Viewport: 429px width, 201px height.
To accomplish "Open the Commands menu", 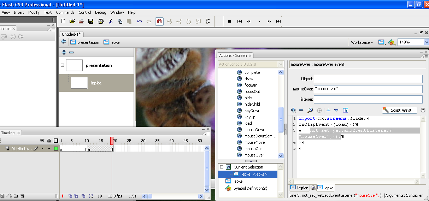I will tap(65, 12).
